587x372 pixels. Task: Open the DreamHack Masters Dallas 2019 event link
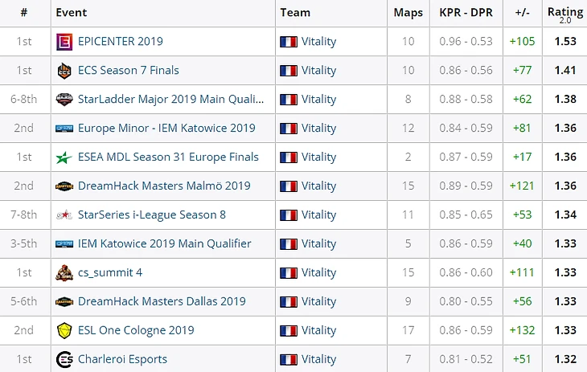162,302
